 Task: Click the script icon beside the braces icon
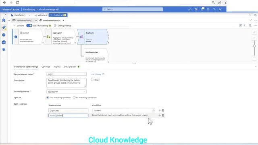(240, 25)
